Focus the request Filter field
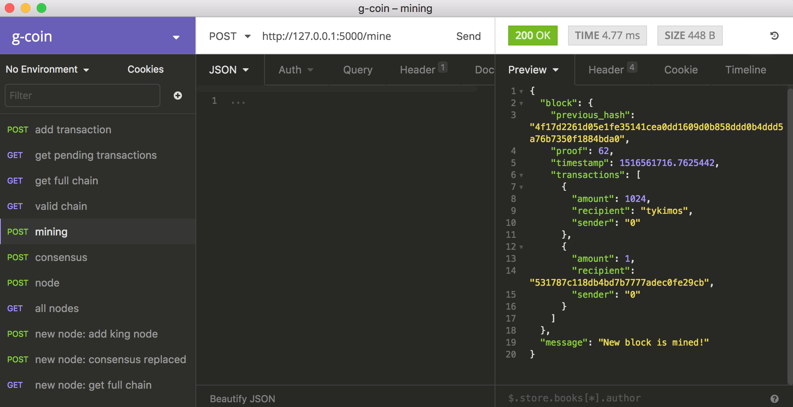This screenshot has width=793, height=407. point(83,95)
